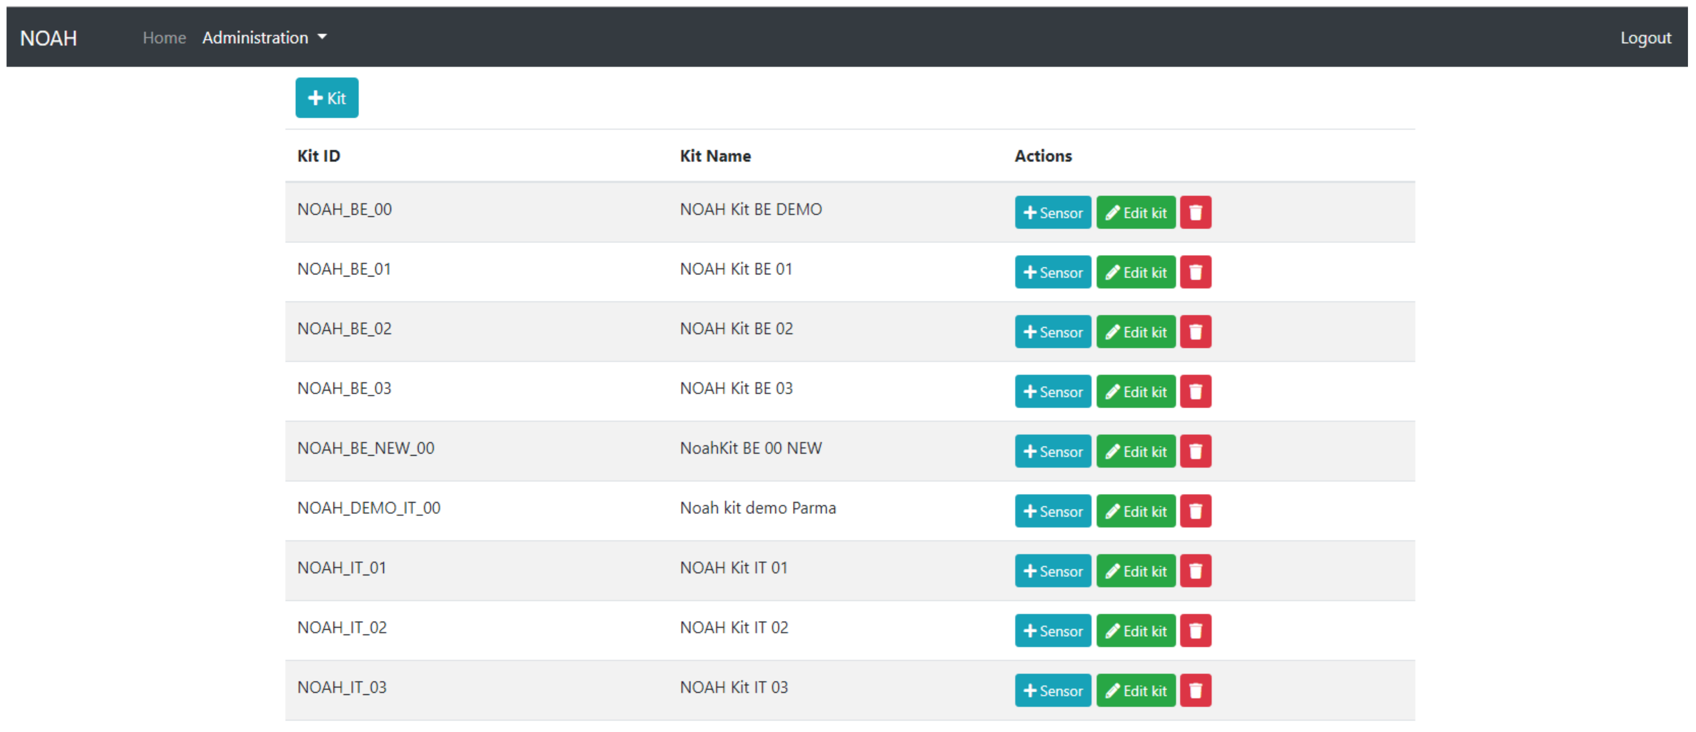This screenshot has width=1696, height=732.
Task: Click the Logout link
Action: 1645,38
